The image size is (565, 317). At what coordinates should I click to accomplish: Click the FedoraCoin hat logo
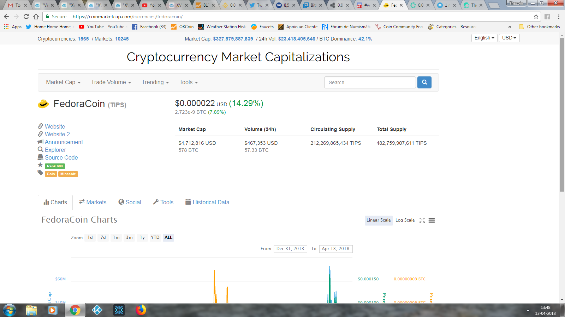tap(43, 104)
